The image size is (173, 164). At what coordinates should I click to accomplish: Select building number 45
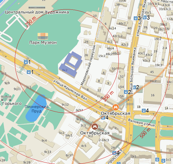point(152,72)
